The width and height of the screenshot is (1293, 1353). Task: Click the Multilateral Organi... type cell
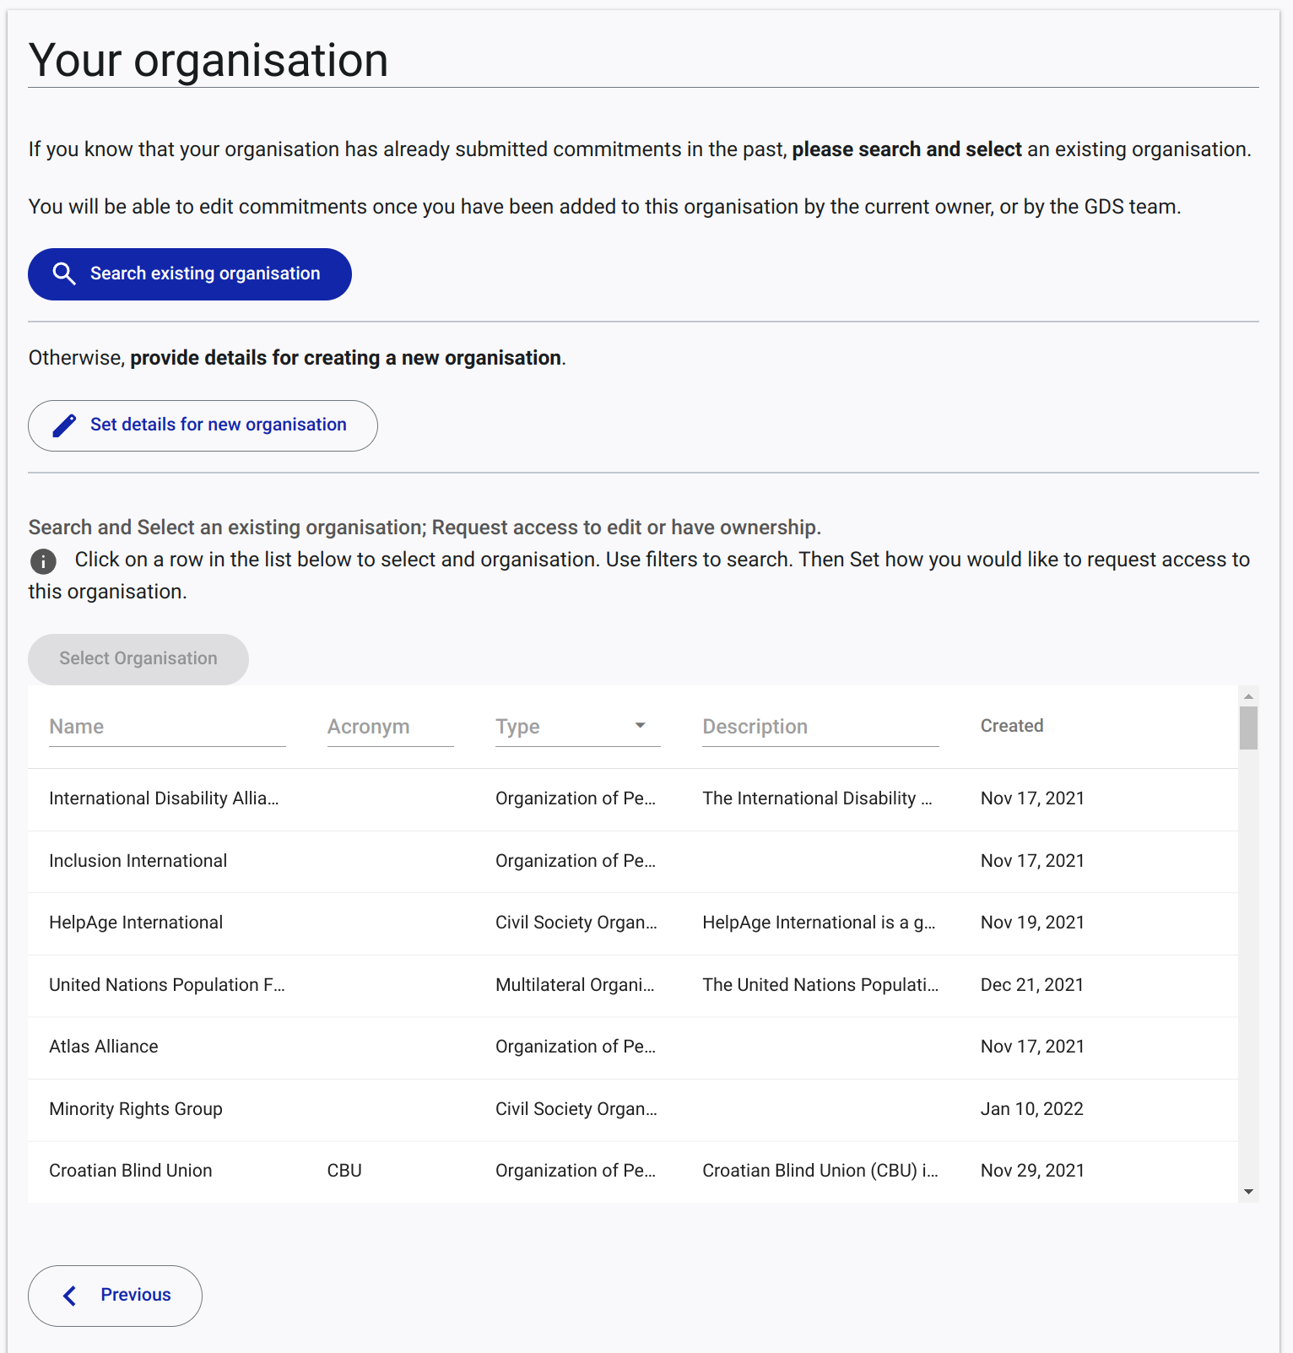click(x=575, y=986)
